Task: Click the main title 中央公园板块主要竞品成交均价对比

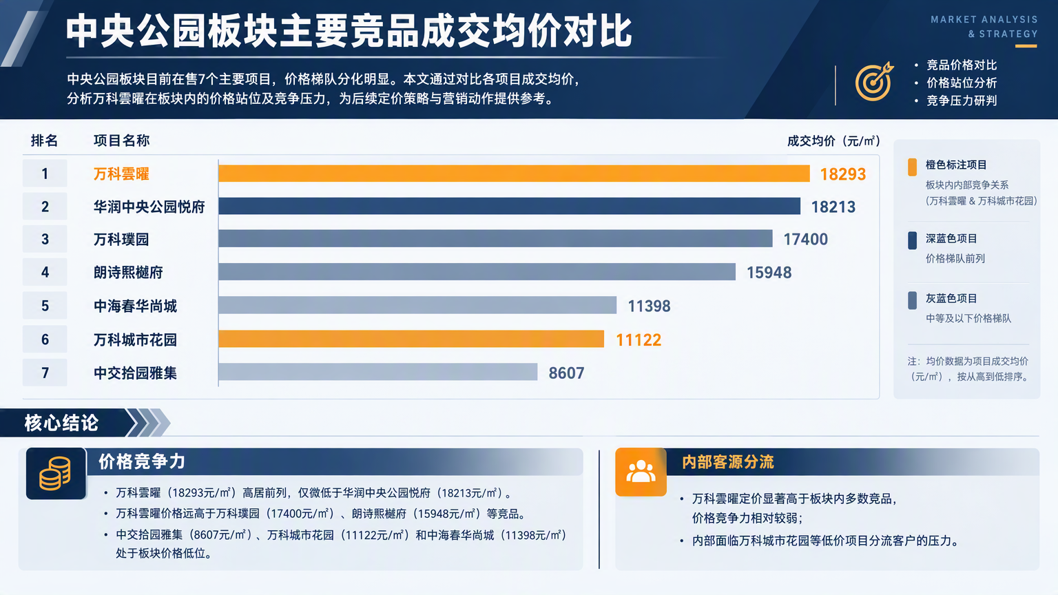Action: pos(349,31)
